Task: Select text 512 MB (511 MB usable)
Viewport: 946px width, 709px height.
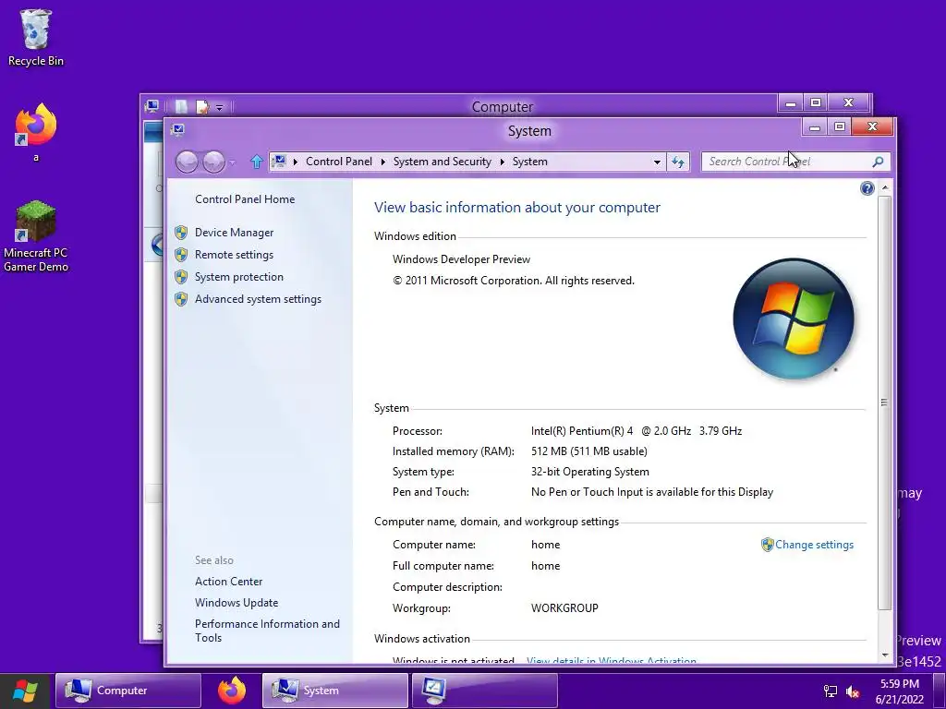Action: click(x=588, y=451)
